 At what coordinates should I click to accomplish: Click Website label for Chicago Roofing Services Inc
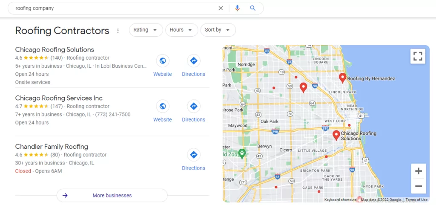[163, 119]
